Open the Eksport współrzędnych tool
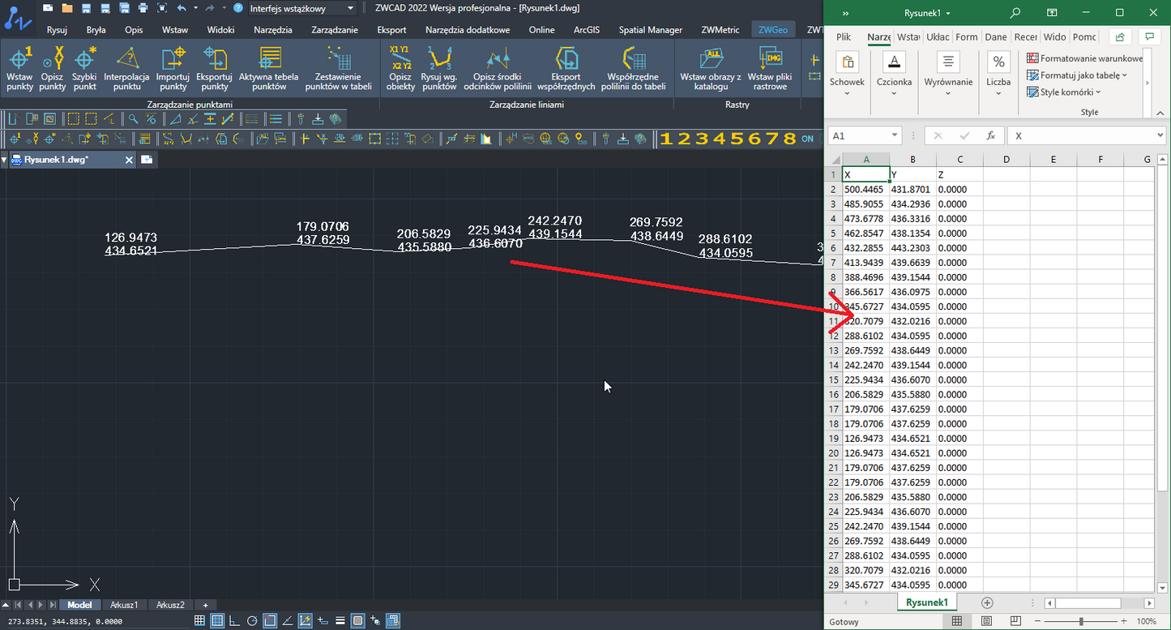Image resolution: width=1171 pixels, height=630 pixels. 566,68
